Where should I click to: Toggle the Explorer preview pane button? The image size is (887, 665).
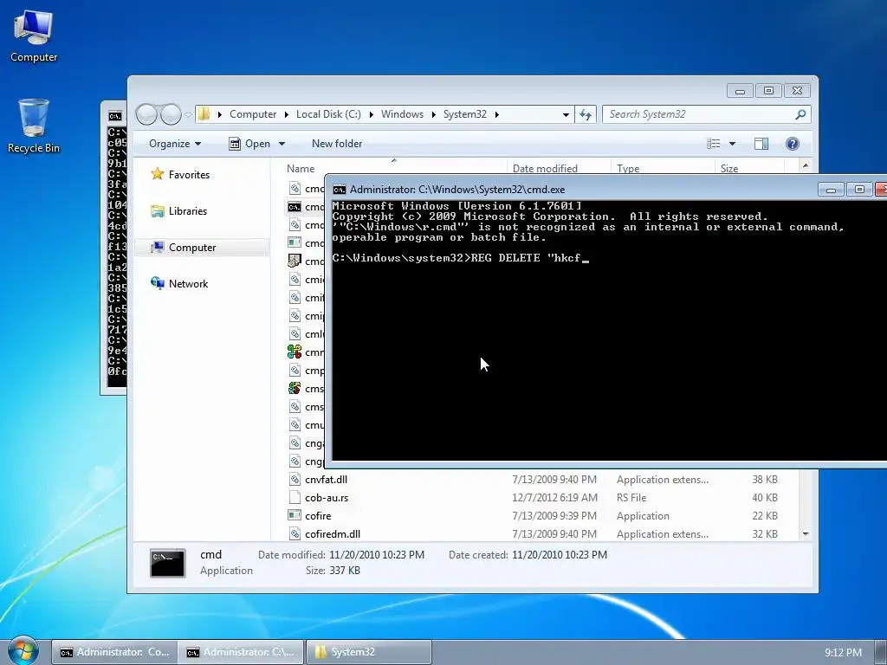click(x=761, y=144)
